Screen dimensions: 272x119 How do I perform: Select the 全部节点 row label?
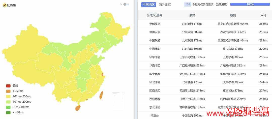point(155,24)
